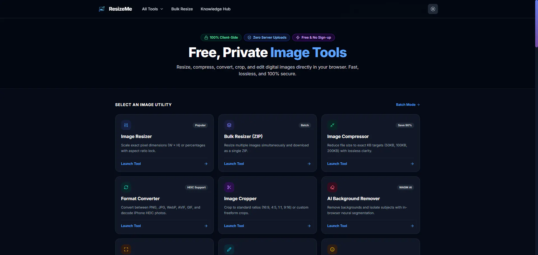This screenshot has width=538, height=255.
Task: Click the 'Resize multiple images simultaneously' description
Action: [266, 148]
